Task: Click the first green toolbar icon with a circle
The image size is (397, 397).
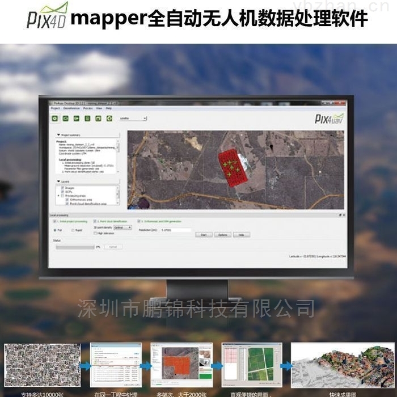Action: [54, 118]
